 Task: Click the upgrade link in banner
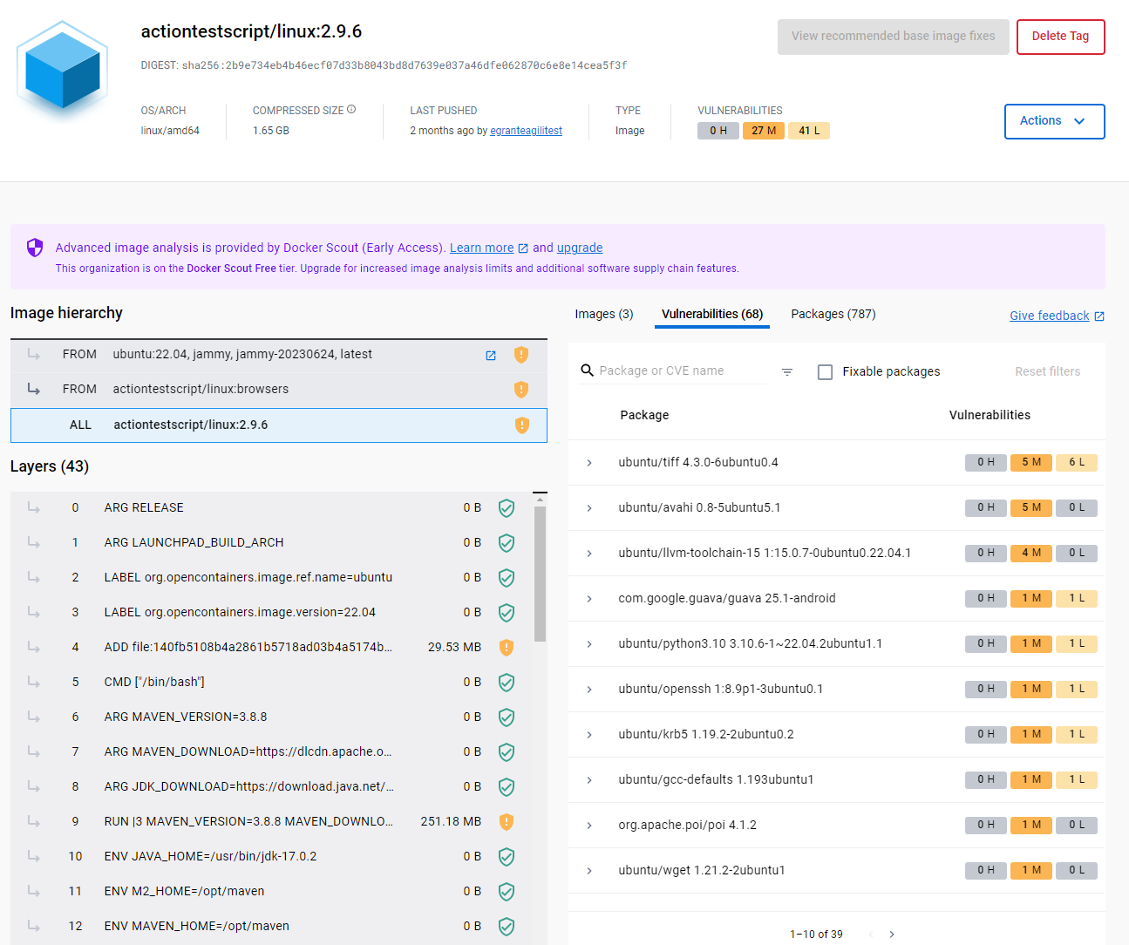(580, 248)
